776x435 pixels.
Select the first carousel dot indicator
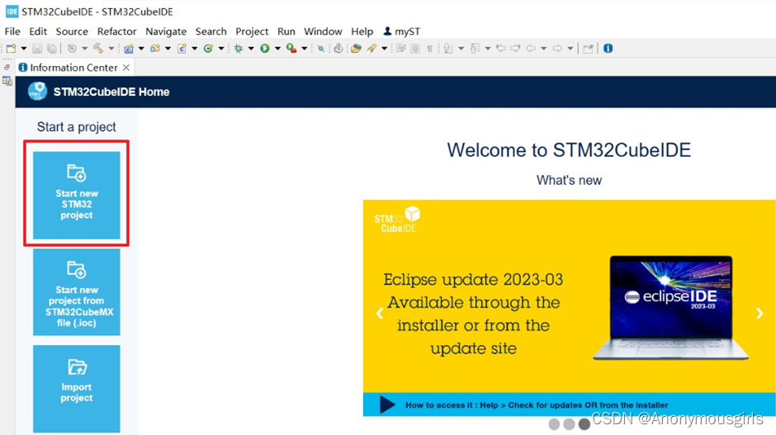[554, 424]
